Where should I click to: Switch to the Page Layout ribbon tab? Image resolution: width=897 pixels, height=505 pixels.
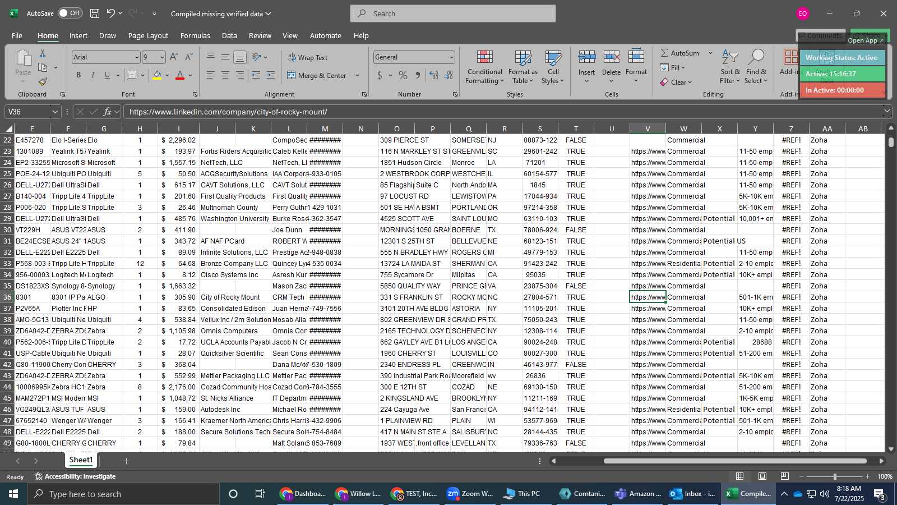[148, 35]
